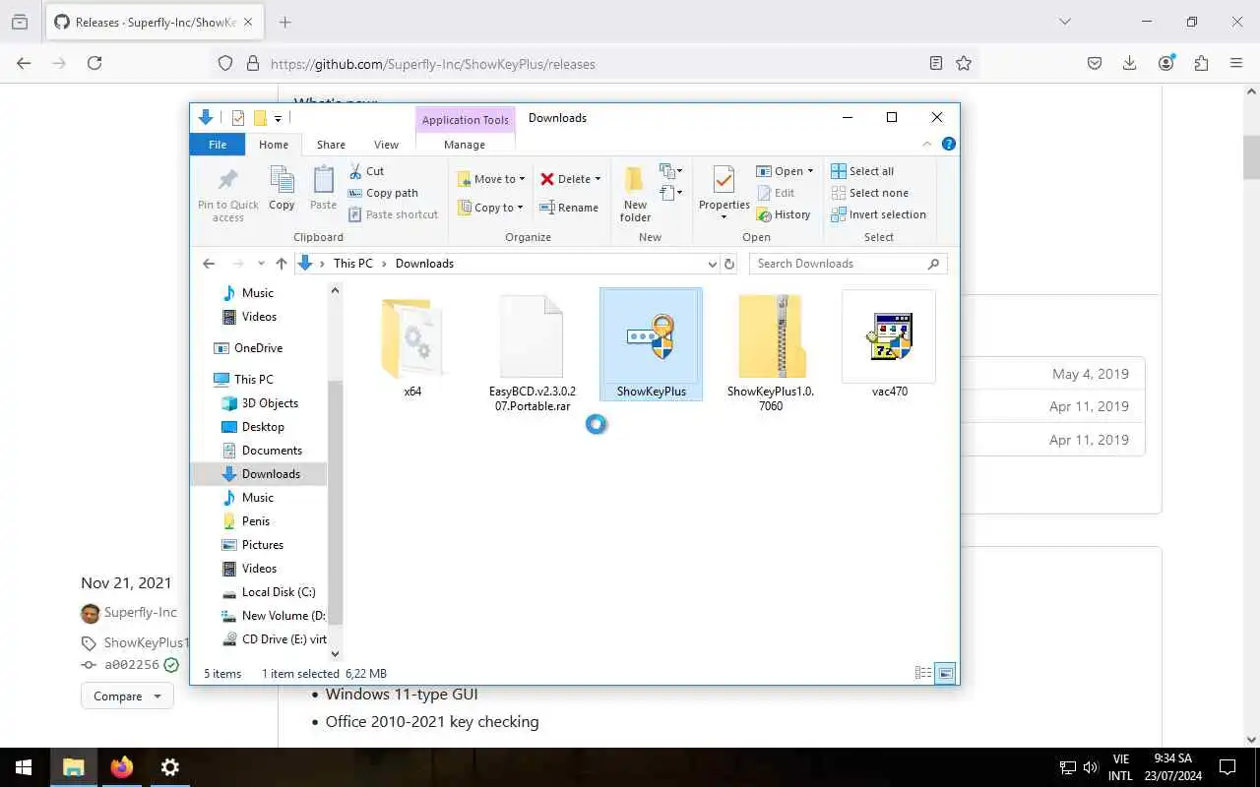Click Select none in ribbon
The image size is (1260, 787).
pos(870,193)
